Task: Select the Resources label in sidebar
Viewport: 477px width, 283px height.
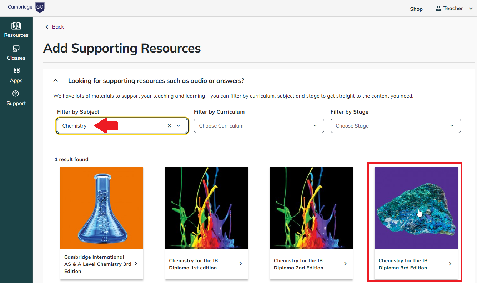Action: 16,35
